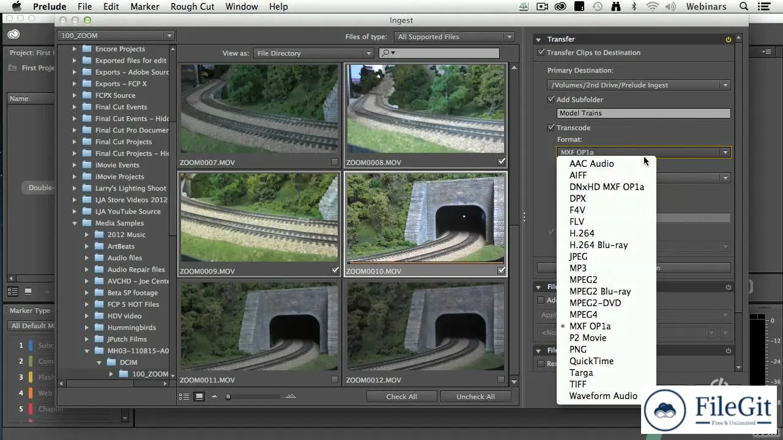Check the ZOOM0007.MOV clip checkbox
This screenshot has height=440, width=783.
[334, 162]
